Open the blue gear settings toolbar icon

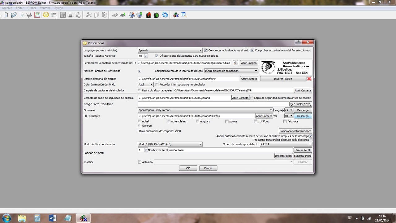click(165, 15)
